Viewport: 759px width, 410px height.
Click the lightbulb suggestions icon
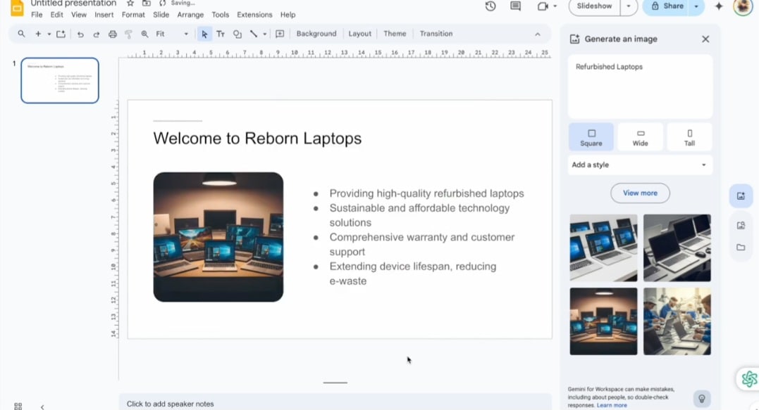click(x=701, y=399)
